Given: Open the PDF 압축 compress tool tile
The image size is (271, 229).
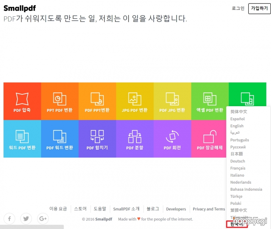Looking at the screenshot, I should tap(22, 101).
